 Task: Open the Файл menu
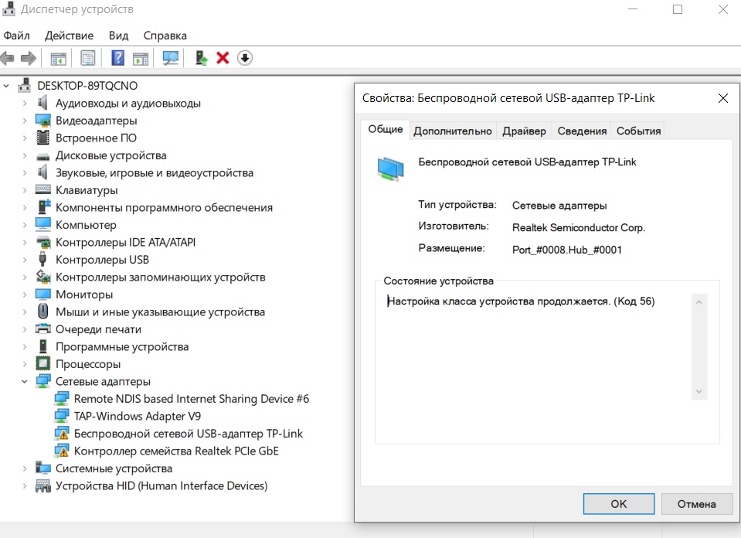(16, 36)
